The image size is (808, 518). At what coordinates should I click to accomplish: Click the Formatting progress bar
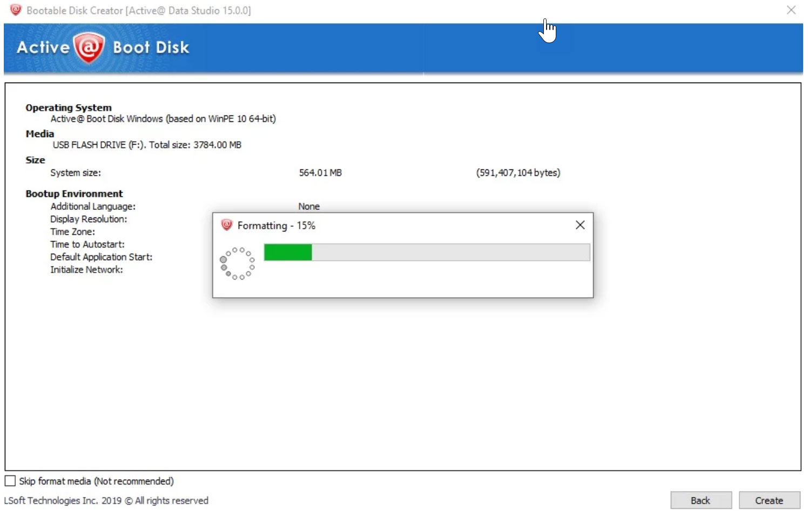[x=427, y=252]
